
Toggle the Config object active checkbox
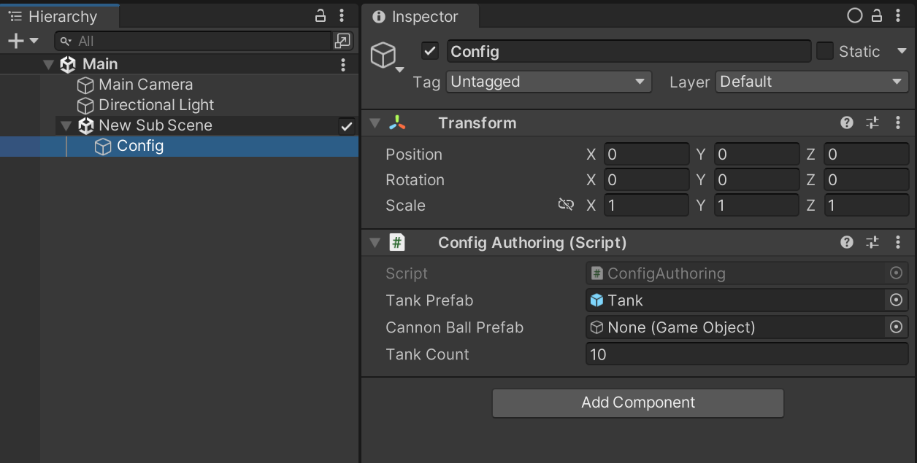(x=430, y=51)
